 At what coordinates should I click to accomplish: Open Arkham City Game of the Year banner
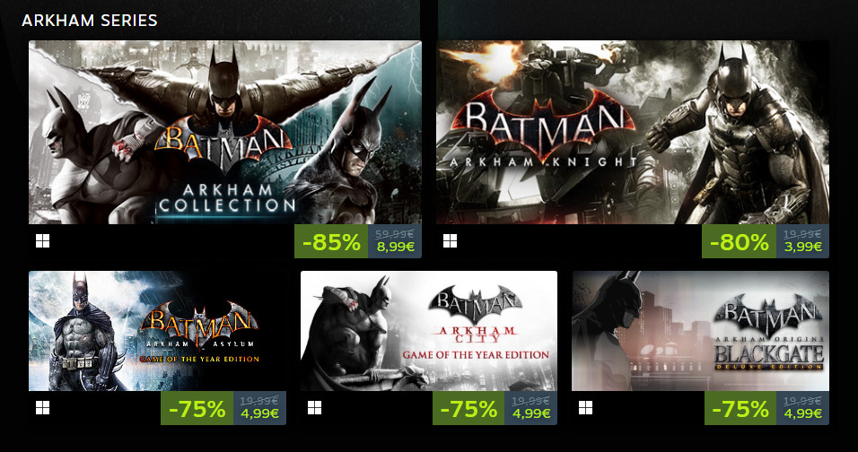428,331
